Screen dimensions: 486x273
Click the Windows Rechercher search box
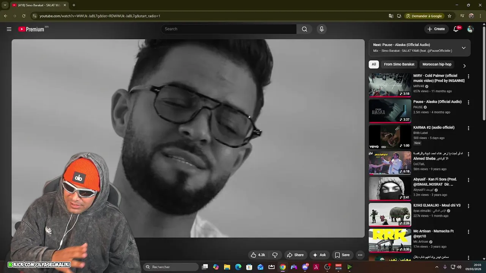click(x=171, y=267)
